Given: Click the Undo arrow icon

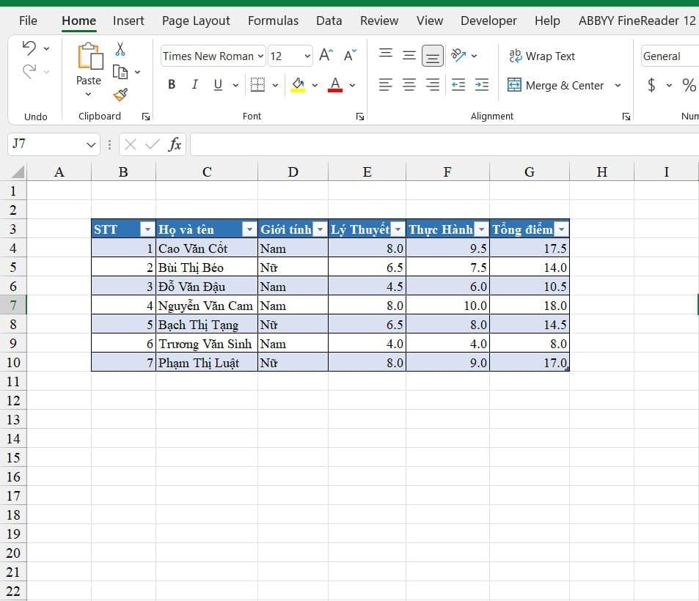Looking at the screenshot, I should 29,48.
